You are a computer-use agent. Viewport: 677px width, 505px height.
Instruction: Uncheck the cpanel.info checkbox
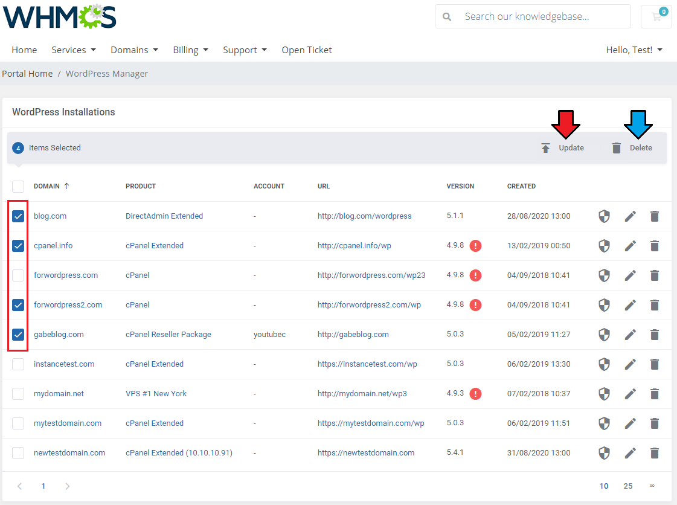tap(18, 246)
